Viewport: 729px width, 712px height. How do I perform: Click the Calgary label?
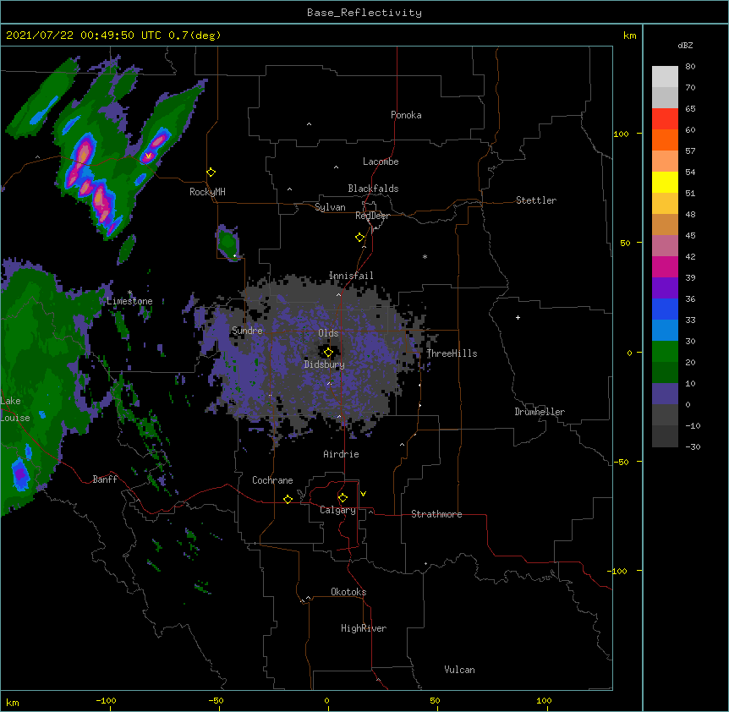338,510
